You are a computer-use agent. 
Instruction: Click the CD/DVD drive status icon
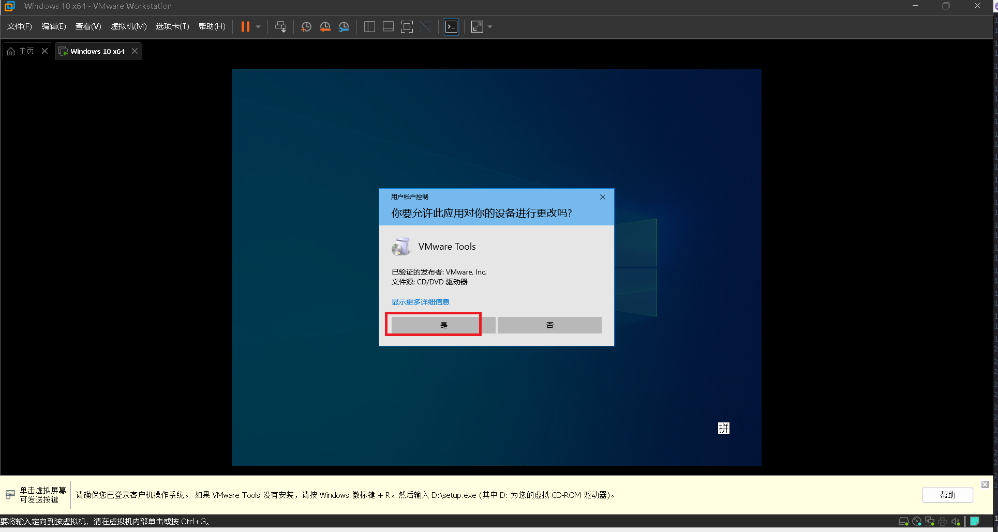point(917,521)
